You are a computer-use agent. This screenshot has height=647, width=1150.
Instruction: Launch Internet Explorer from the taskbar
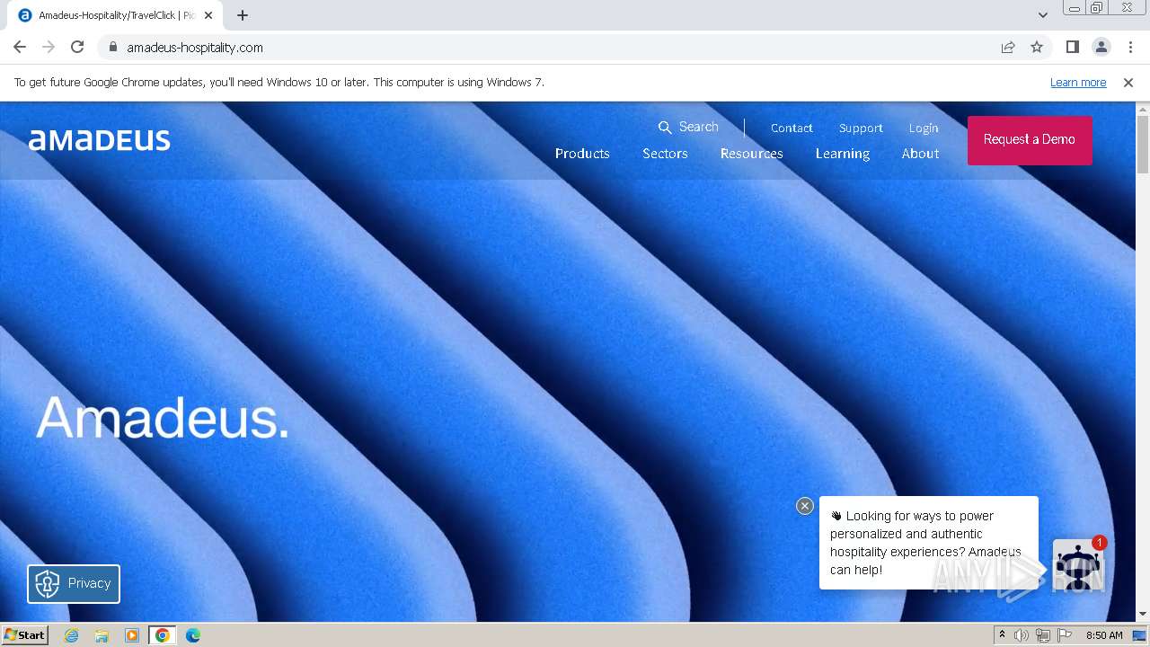point(71,635)
